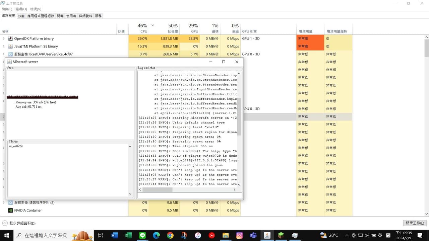Image resolution: width=429 pixels, height=241 pixels.
Task: Open the 檢視(V) menu
Action: [x=36, y=9]
